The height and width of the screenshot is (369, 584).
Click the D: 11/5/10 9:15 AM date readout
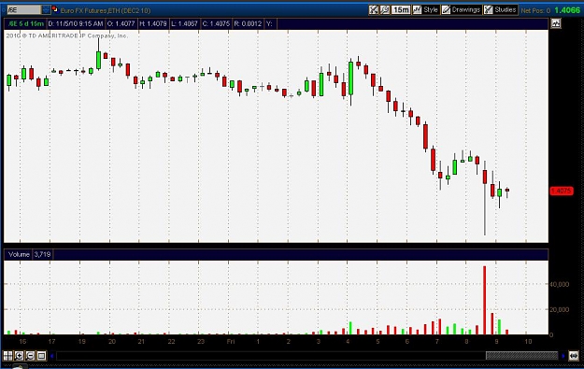(x=76, y=24)
